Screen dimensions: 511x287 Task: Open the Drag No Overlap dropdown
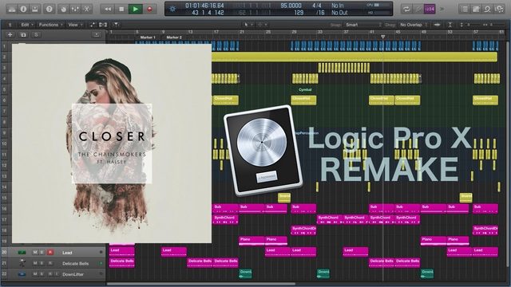pyautogui.click(x=414, y=25)
